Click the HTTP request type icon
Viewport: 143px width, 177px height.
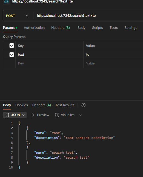[x=6, y=2]
